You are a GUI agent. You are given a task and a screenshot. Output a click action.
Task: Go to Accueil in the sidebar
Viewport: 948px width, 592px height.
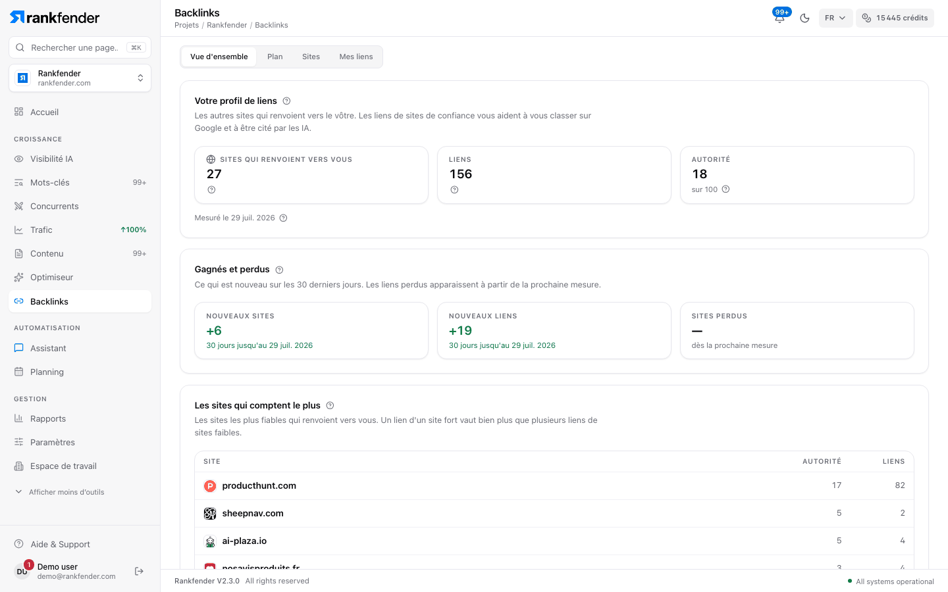(x=80, y=112)
